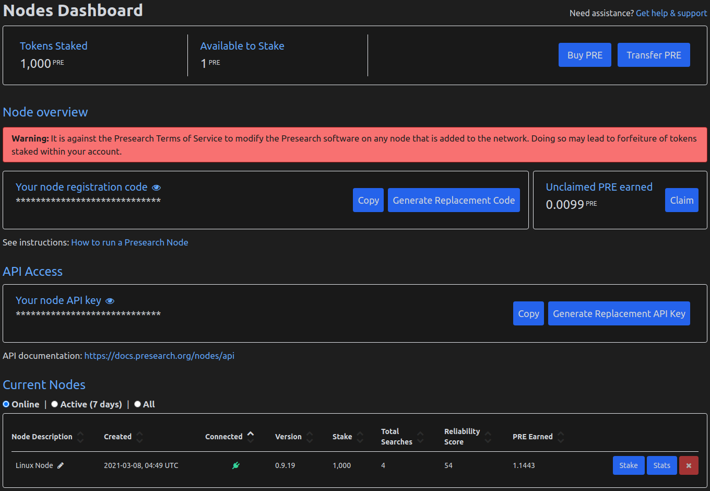Click version 0.9.19 cell

click(285, 465)
